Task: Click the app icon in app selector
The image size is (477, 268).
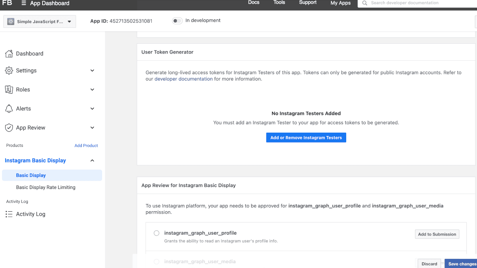Action: [11, 22]
